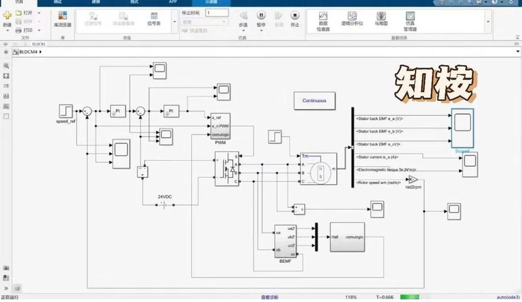Image resolution: width=522 pixels, height=302 pixels.
Task: Stop the simulation with 停止 button
Action: pos(294,18)
